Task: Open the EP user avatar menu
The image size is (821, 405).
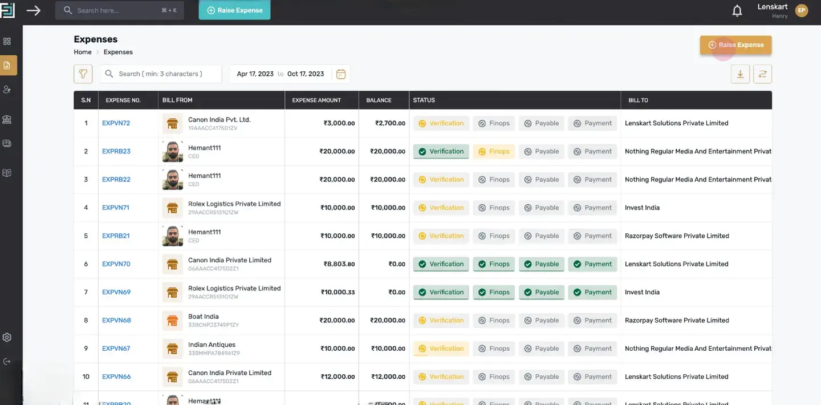Action: (x=802, y=10)
